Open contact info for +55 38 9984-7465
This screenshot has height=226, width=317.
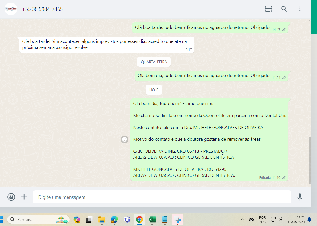point(42,9)
